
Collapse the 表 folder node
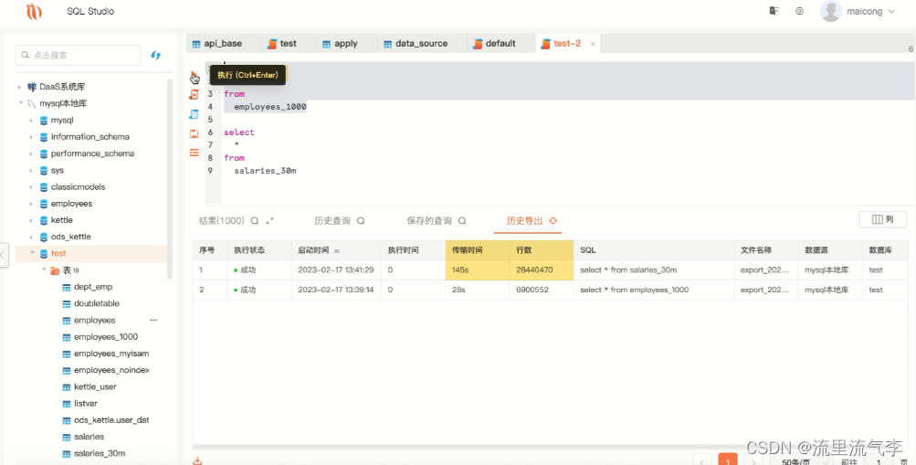point(44,269)
